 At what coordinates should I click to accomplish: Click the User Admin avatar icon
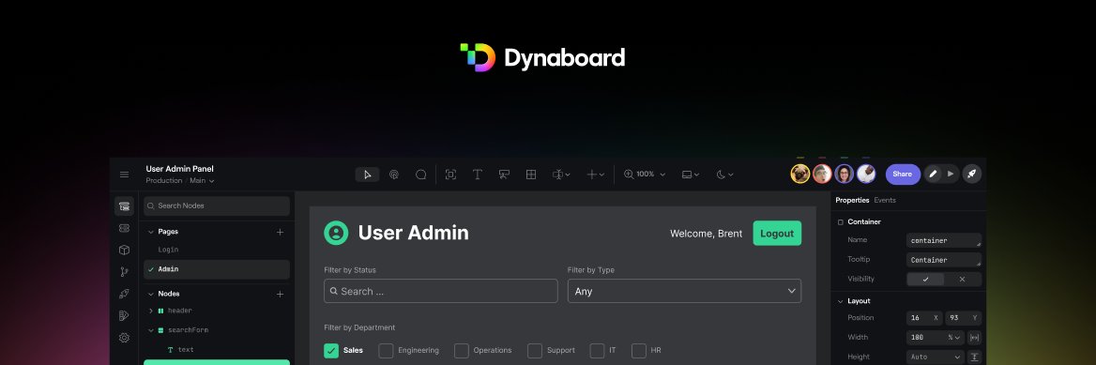tap(336, 233)
